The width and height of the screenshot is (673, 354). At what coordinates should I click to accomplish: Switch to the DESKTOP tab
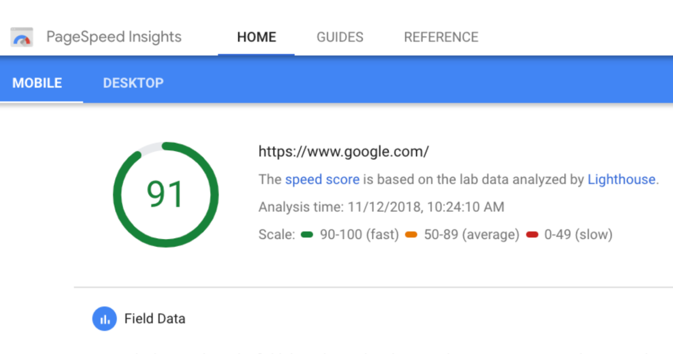tap(133, 83)
